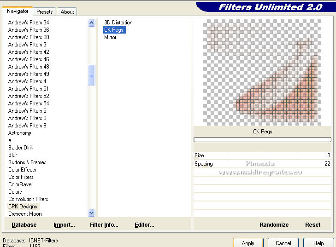The image size is (336, 247).
Task: Select the Colors category
Action: (15, 192)
